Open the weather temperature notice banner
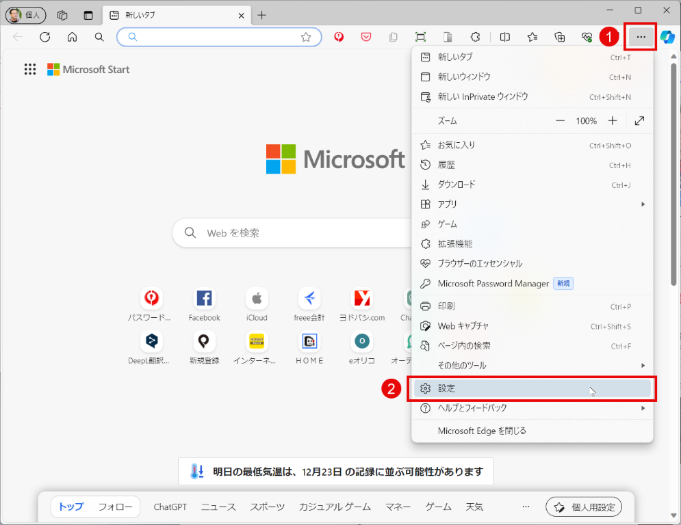Viewport: 681px width, 525px height. [x=336, y=471]
